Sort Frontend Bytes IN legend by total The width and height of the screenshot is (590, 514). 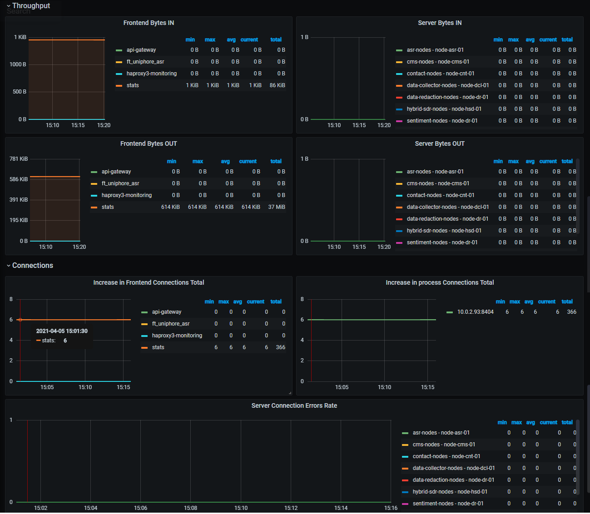pyautogui.click(x=276, y=40)
